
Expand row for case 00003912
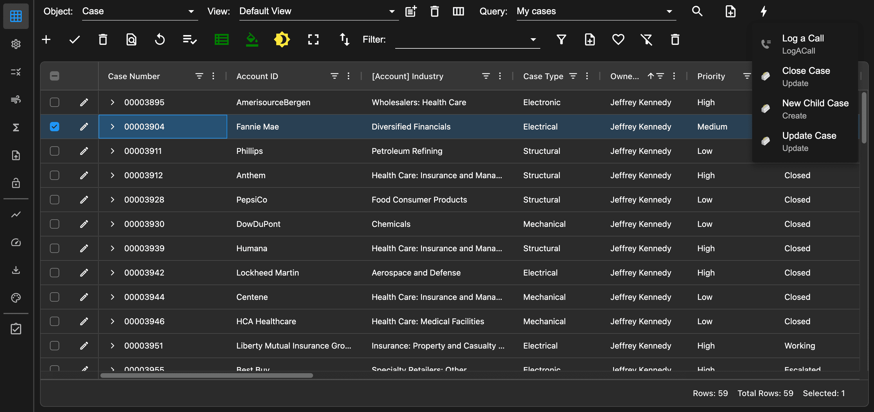click(112, 175)
